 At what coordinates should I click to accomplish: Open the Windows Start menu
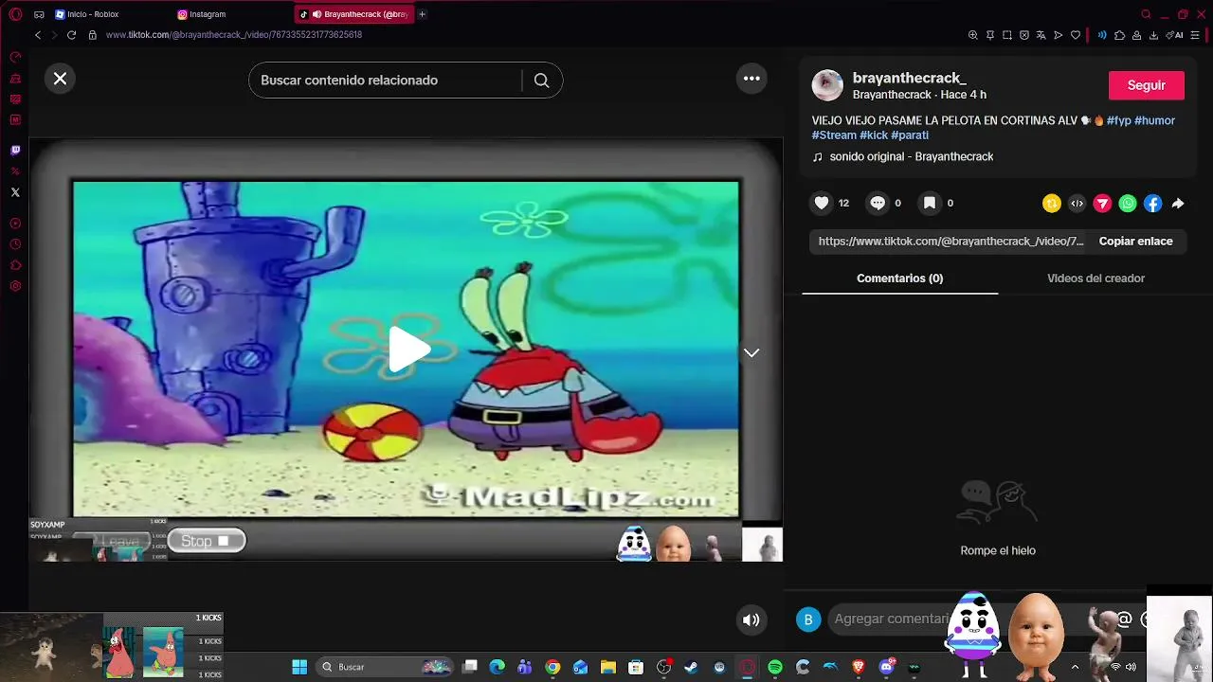[x=299, y=667]
